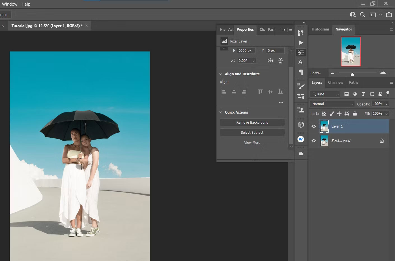This screenshot has width=395, height=261.
Task: Hide Layer 1 using eye icon
Action: (x=314, y=126)
